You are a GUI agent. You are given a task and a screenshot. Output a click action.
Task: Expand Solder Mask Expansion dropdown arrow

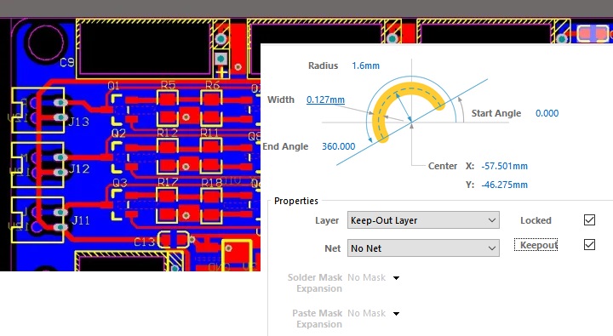pyautogui.click(x=396, y=278)
